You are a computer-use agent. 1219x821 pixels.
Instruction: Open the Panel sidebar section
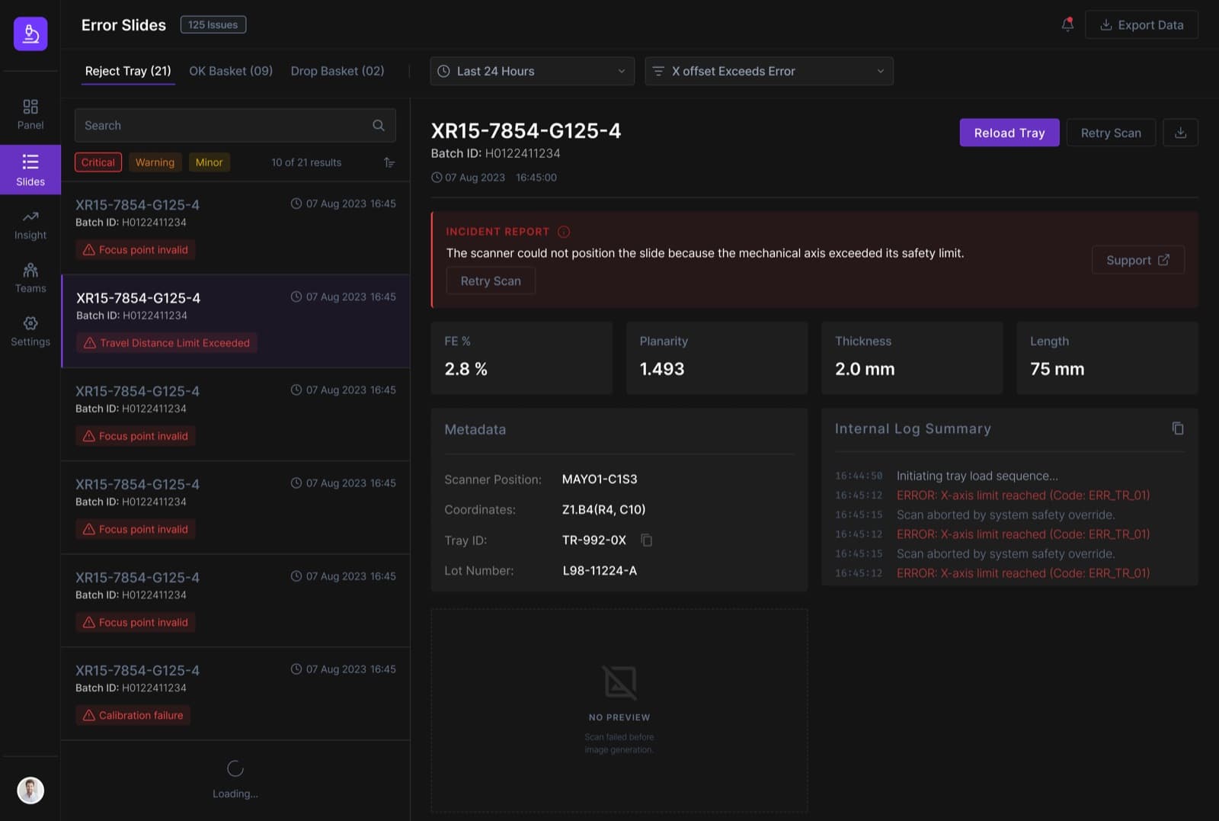30,114
